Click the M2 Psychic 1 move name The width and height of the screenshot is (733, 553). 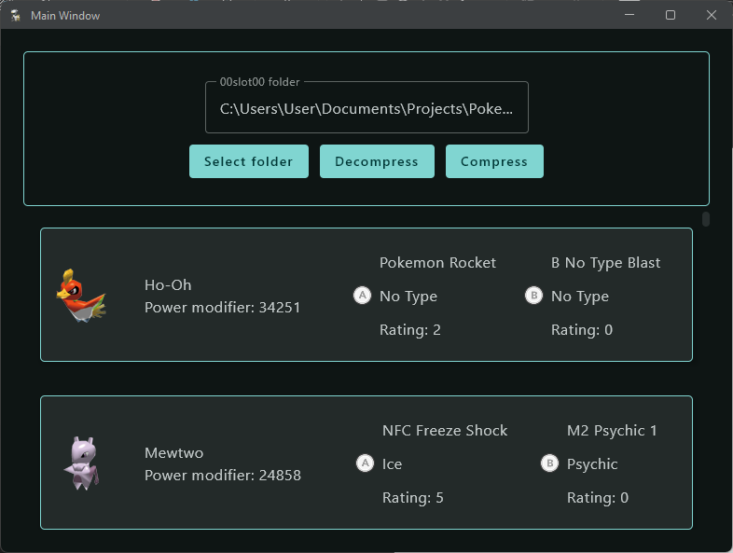[612, 431]
